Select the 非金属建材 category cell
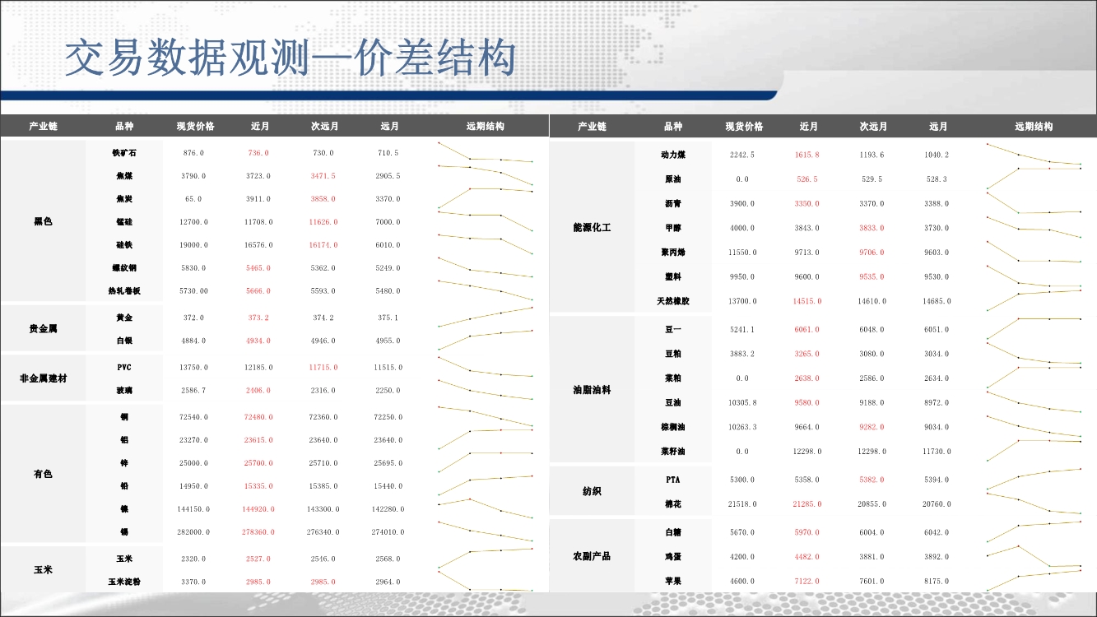Screen dimensions: 1097x617 (43, 378)
